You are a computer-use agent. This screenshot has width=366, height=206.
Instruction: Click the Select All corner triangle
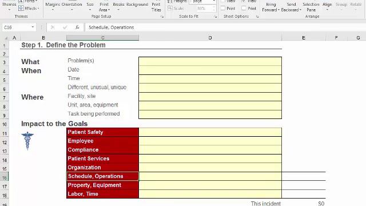point(6,38)
